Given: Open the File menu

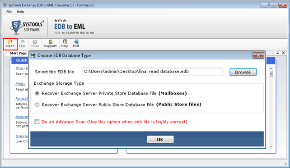Looking at the screenshot, I should 9,12.
